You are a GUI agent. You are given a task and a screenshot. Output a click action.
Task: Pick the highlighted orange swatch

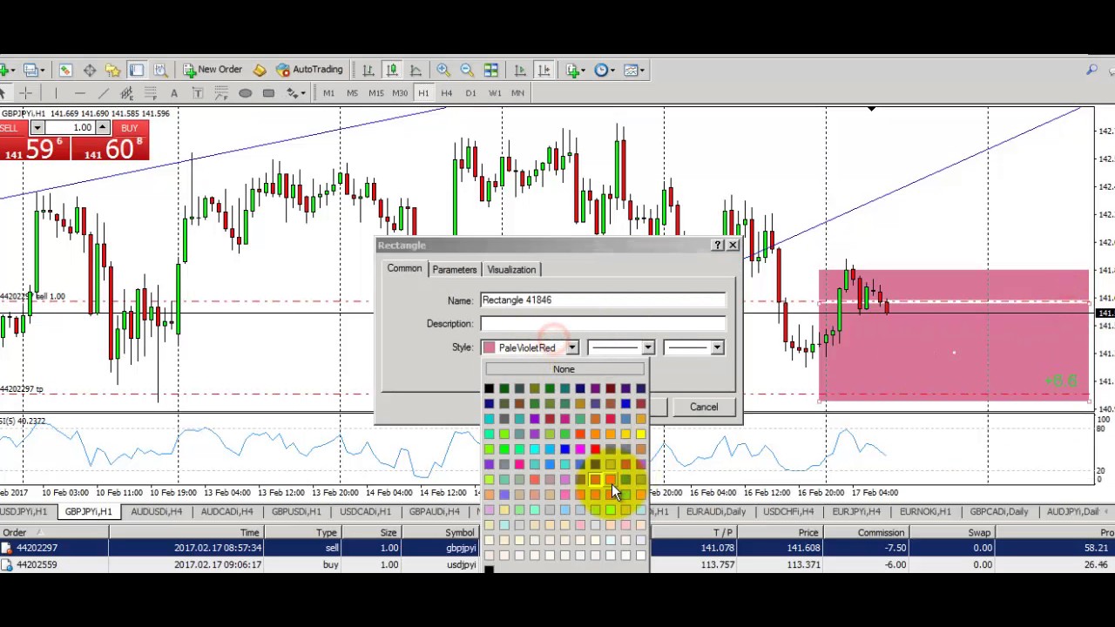tap(595, 479)
